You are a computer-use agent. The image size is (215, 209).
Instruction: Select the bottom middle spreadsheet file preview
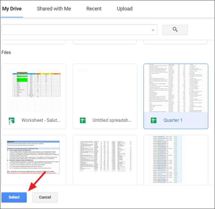[105, 160]
